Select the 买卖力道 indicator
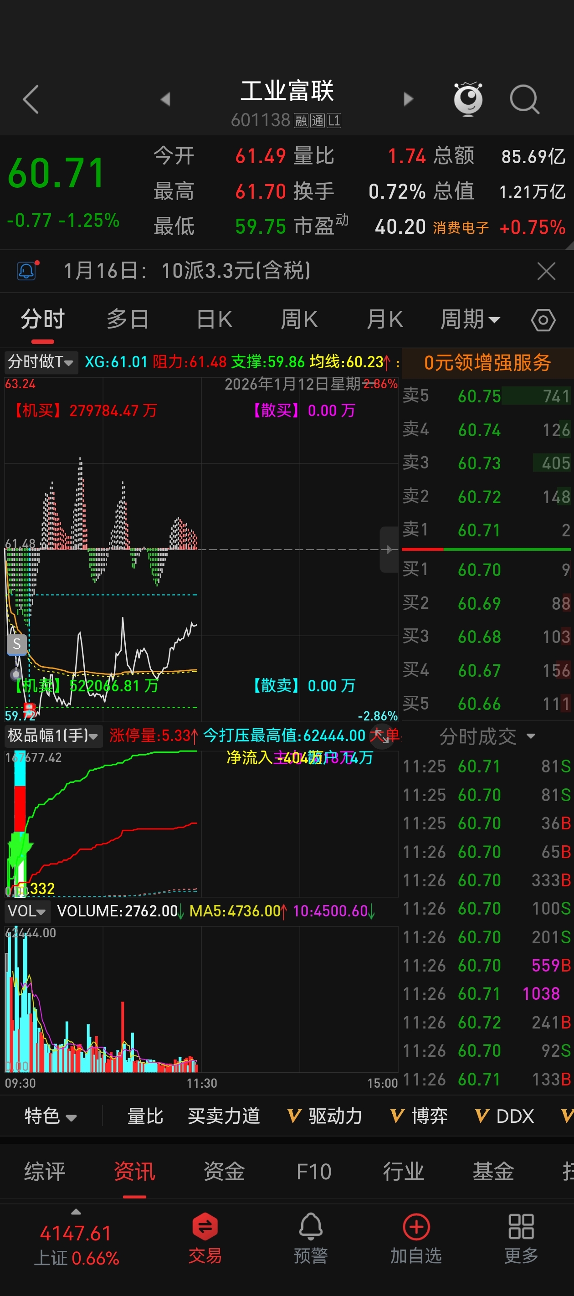This screenshot has width=574, height=1296. point(224,1116)
